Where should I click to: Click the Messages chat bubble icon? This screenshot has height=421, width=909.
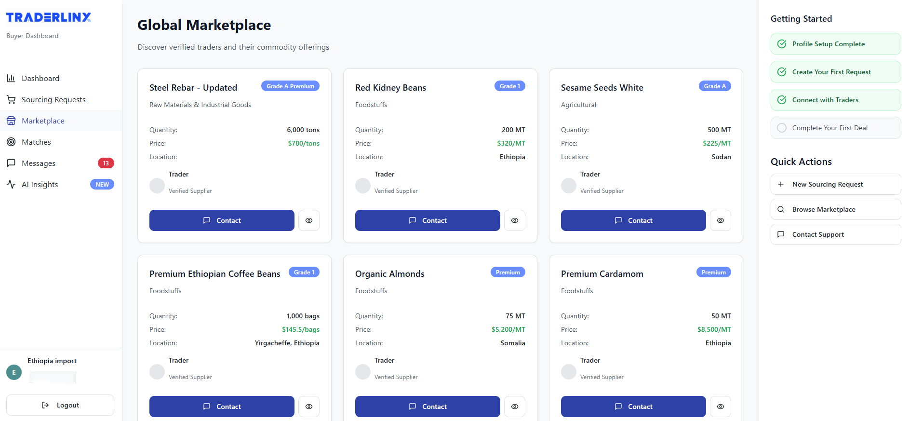click(x=12, y=163)
